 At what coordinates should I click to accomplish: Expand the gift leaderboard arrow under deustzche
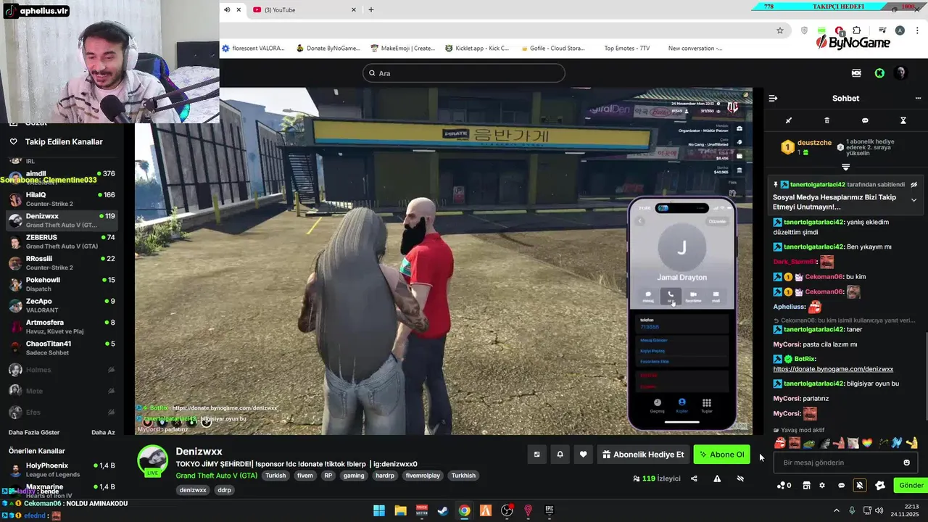coord(845,167)
